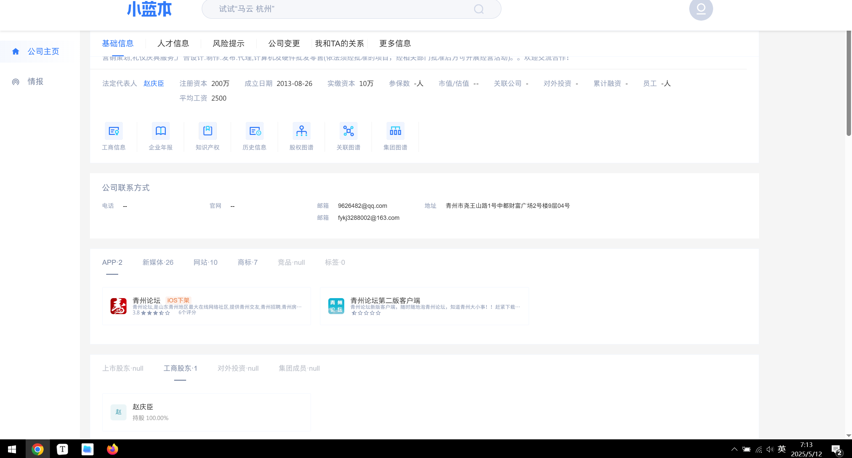This screenshot has height=458, width=852.
Task: Open Firefox from the taskbar
Action: 112,449
